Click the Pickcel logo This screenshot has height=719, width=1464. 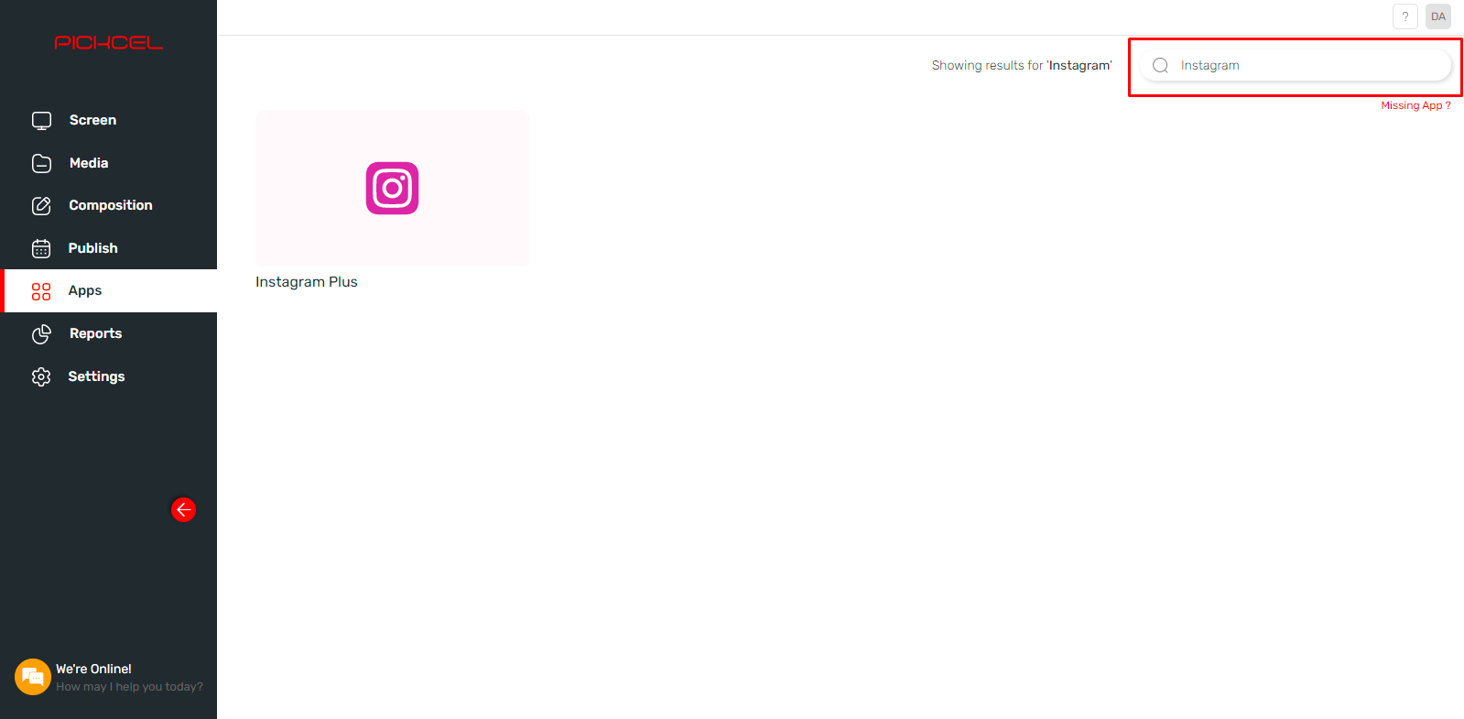pyautogui.click(x=108, y=42)
